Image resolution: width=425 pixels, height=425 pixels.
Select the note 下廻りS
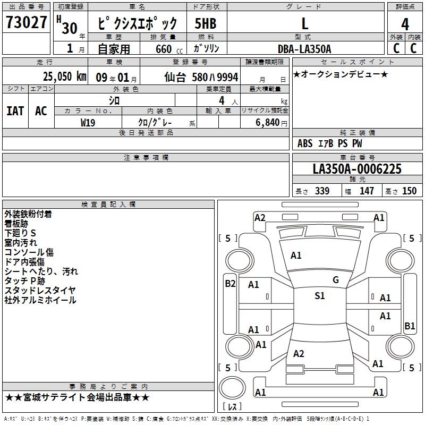[20, 233]
